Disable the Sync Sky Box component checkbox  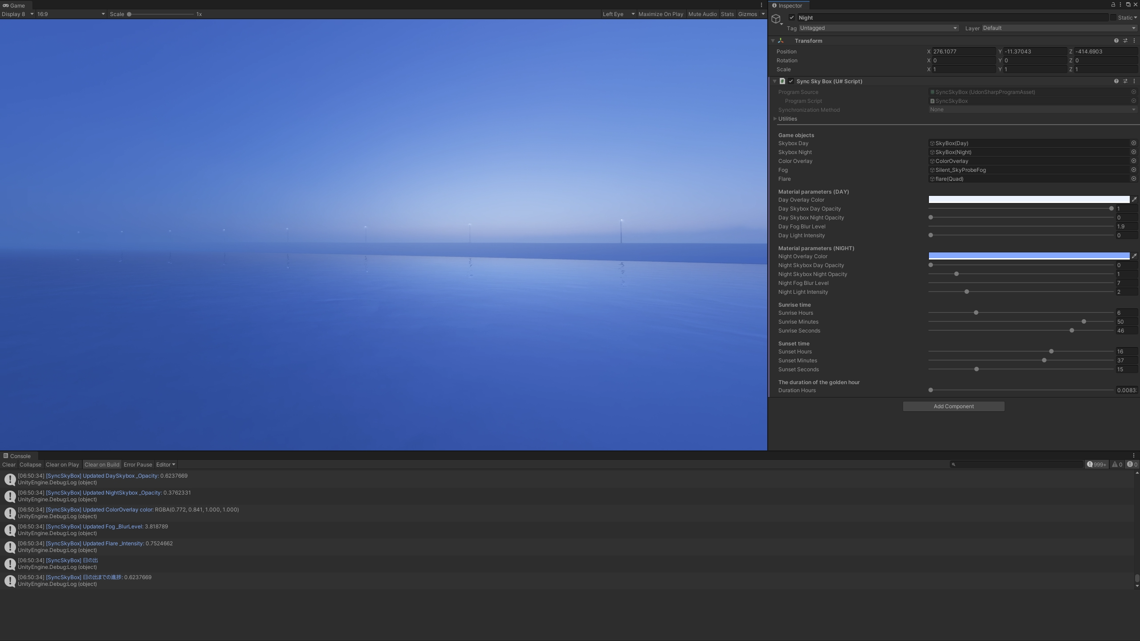[791, 81]
